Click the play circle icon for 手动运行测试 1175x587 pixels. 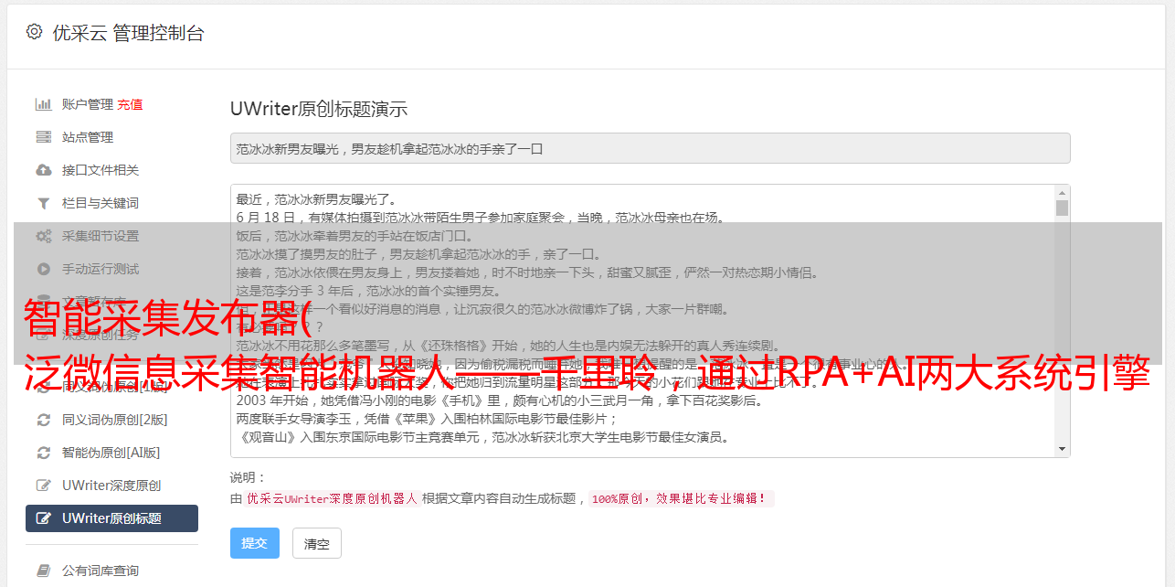[43, 269]
